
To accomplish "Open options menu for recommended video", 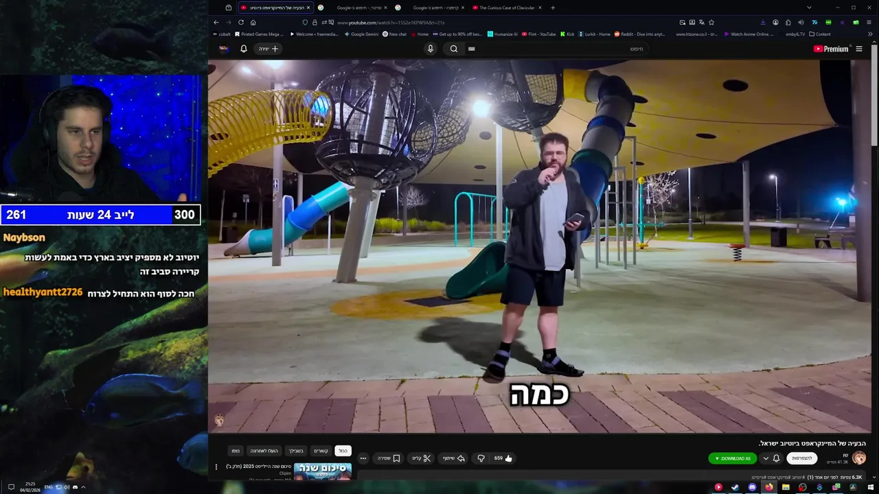I will pyautogui.click(x=216, y=467).
